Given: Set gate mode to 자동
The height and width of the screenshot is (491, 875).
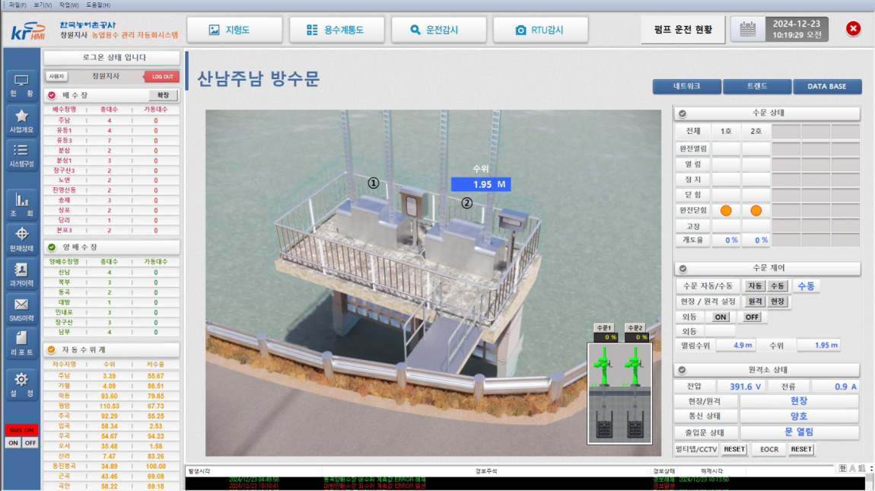Looking at the screenshot, I should pyautogui.click(x=755, y=285).
